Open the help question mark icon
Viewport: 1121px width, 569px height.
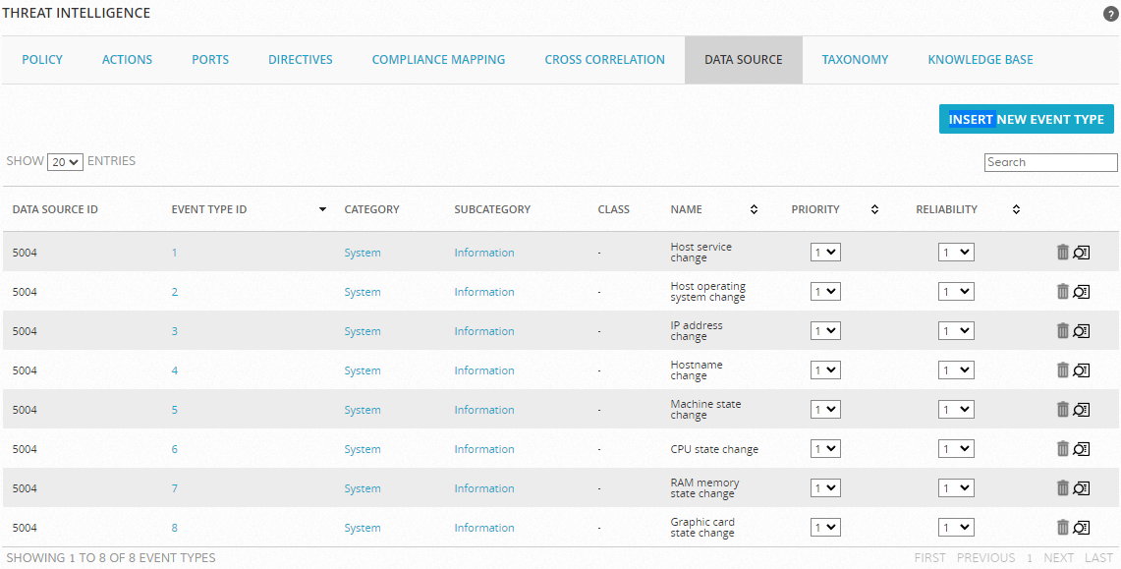point(1110,15)
